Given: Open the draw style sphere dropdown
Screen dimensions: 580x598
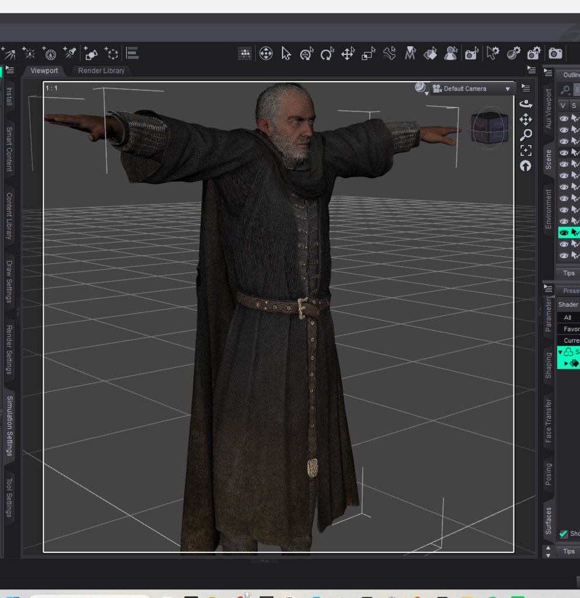Looking at the screenshot, I should (421, 89).
